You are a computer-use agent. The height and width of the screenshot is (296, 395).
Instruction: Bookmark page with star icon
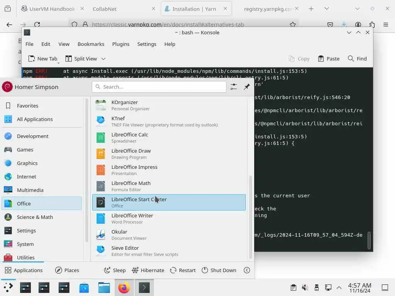pos(292,25)
